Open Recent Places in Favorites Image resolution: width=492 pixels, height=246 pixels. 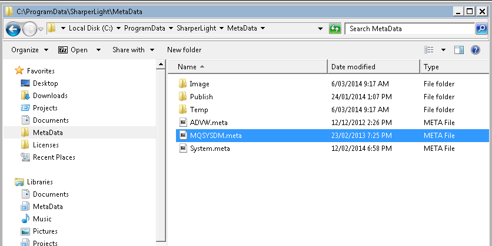[54, 157]
